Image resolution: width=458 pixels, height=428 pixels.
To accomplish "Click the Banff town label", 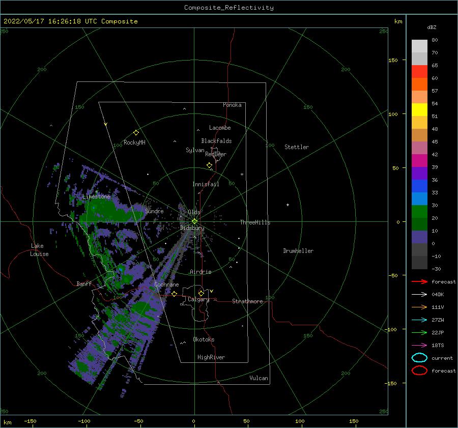I will coord(84,283).
